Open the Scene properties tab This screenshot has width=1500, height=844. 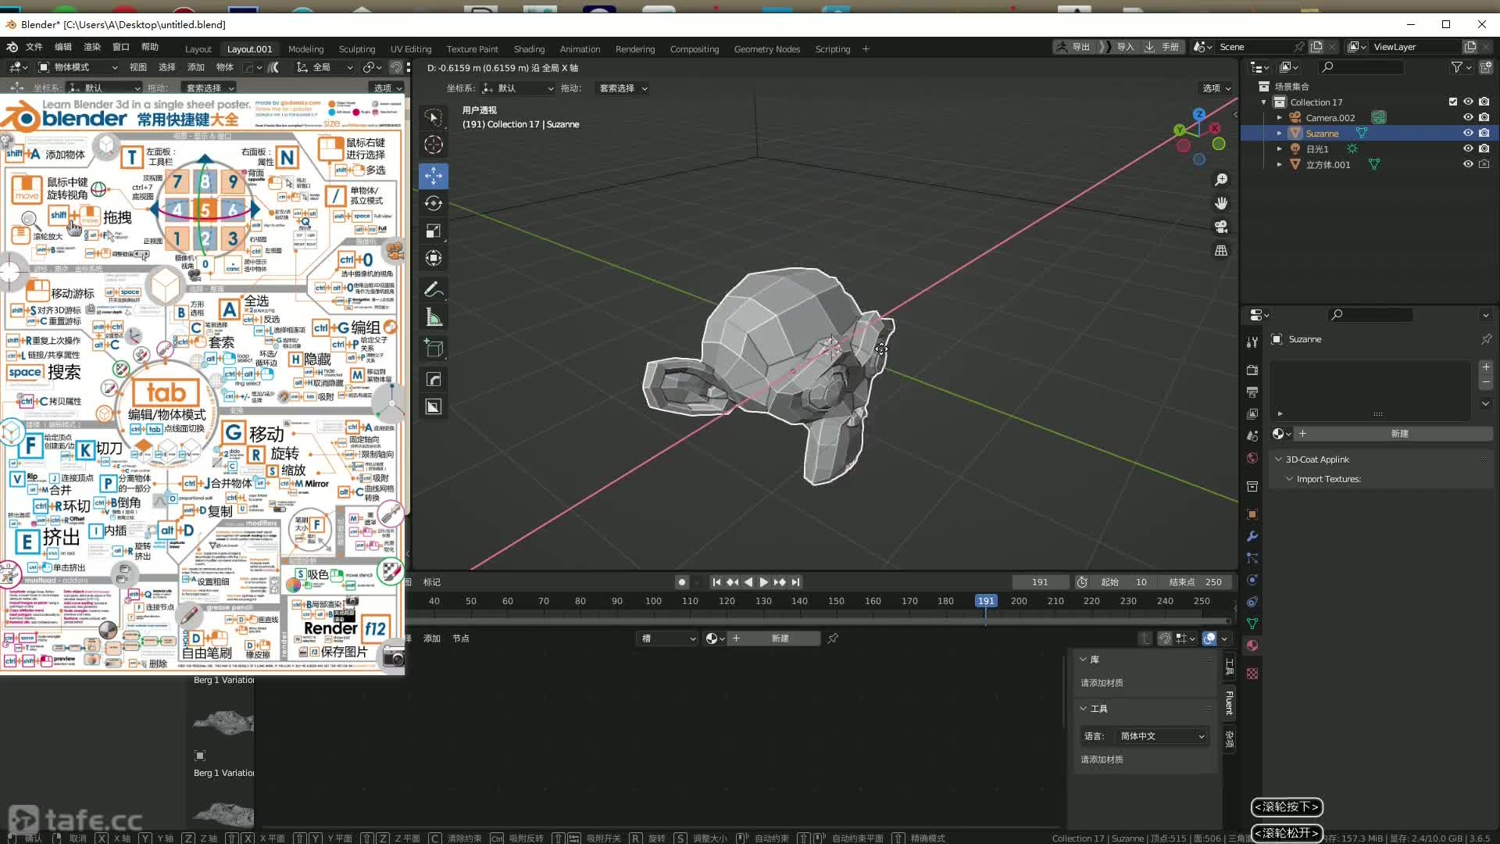coord(1252,435)
